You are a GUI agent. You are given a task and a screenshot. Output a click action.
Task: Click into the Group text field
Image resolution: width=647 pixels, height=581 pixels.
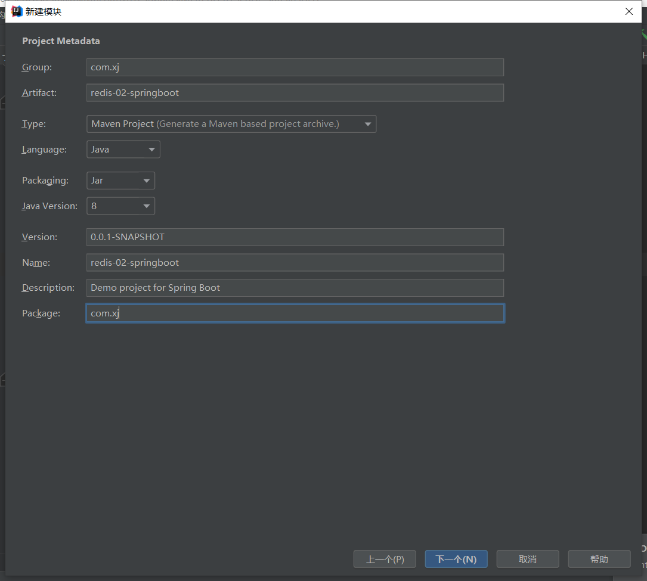pos(295,67)
